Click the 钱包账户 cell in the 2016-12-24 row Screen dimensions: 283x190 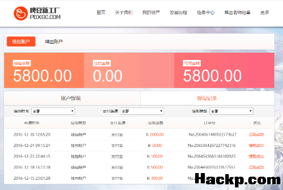78,145
